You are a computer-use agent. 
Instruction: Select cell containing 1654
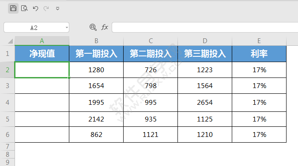click(x=96, y=86)
